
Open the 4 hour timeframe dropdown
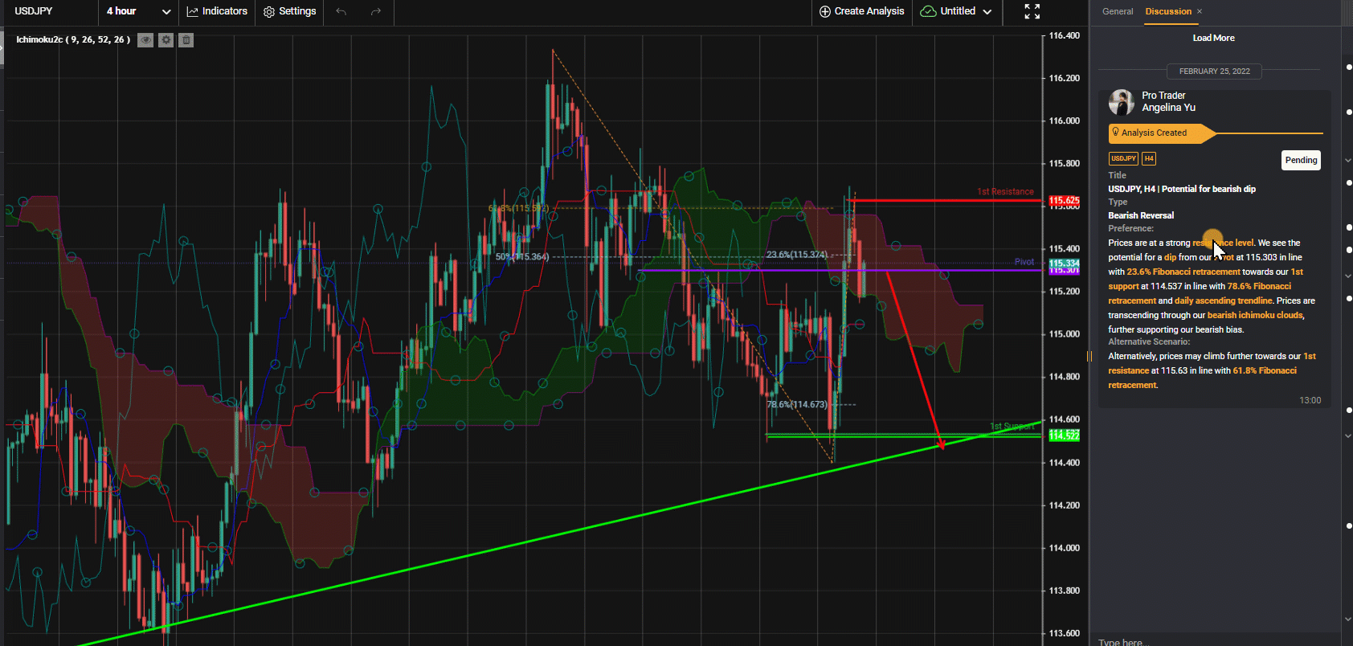coord(138,11)
